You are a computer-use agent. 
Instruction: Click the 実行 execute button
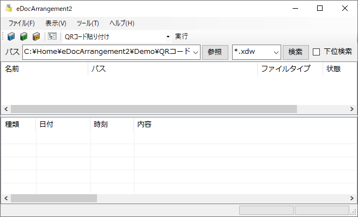click(x=181, y=36)
